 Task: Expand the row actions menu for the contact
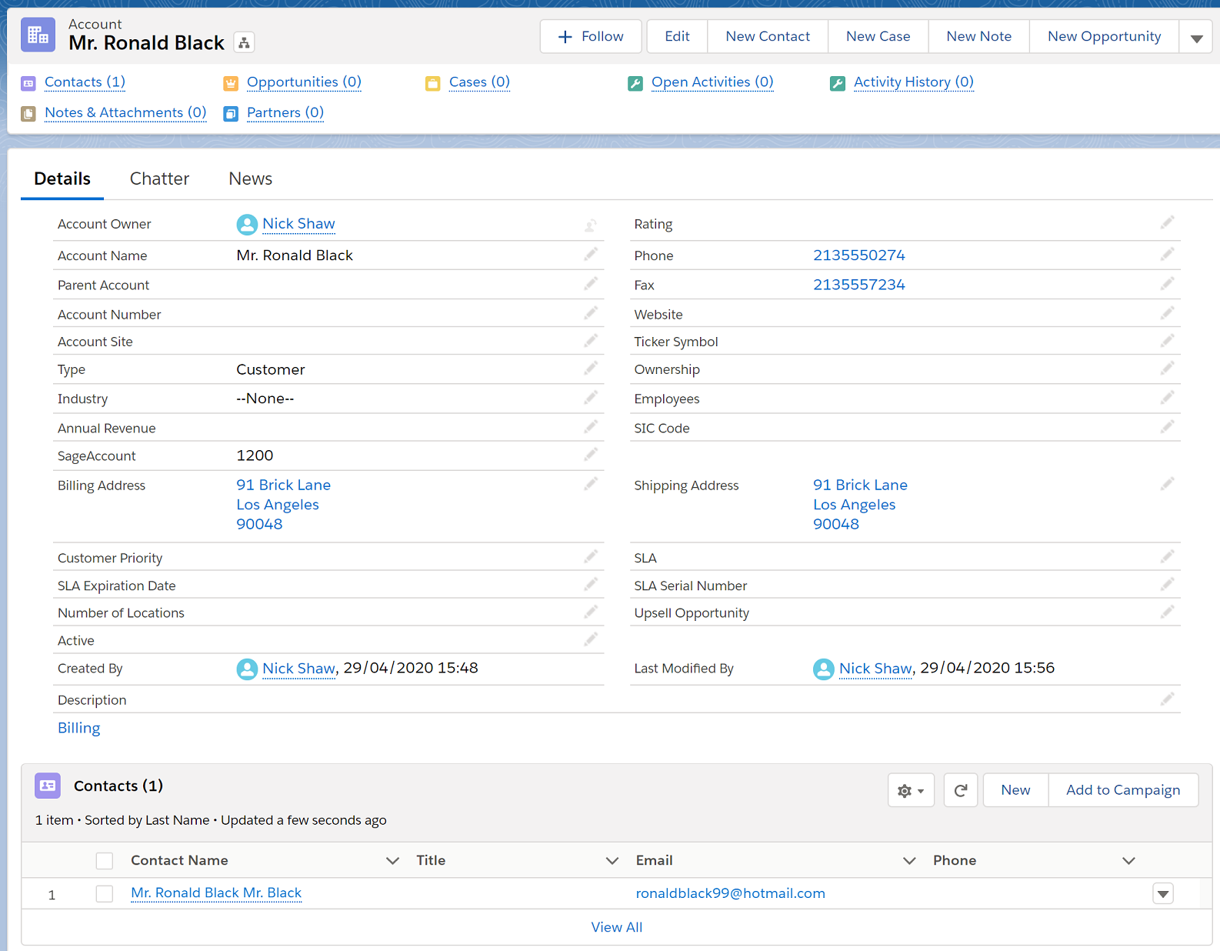pyautogui.click(x=1162, y=893)
